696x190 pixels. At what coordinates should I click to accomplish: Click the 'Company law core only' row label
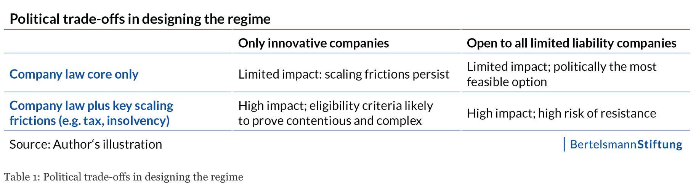(x=74, y=74)
